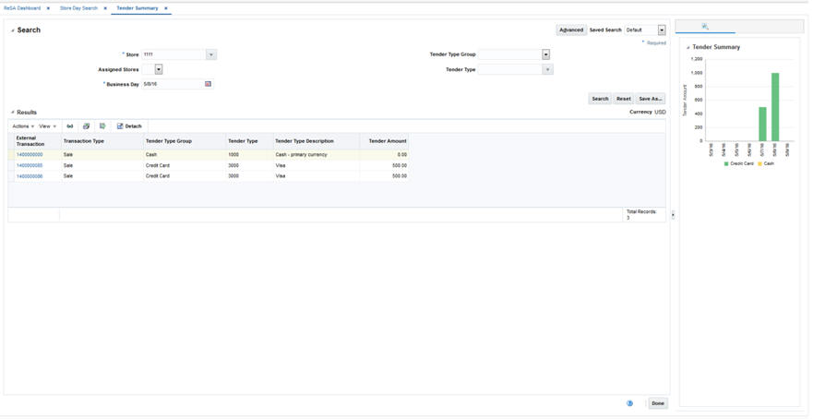Collapse the right side panel splitter arrow

(x=673, y=214)
